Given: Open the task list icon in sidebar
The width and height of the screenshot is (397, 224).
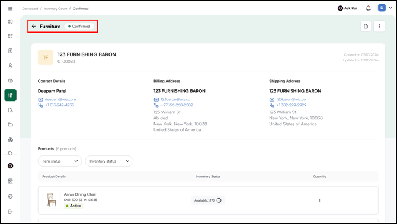Looking at the screenshot, I should click(11, 36).
